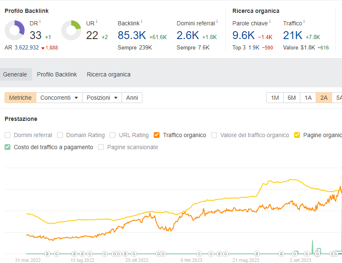Click the info icon next to Traffico
The height and width of the screenshot is (263, 342).
coord(304,21)
